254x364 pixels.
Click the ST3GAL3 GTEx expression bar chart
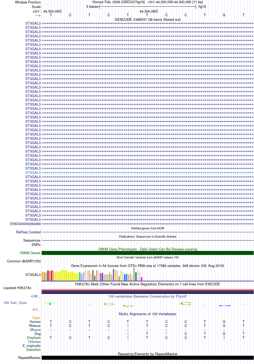click(x=92, y=274)
